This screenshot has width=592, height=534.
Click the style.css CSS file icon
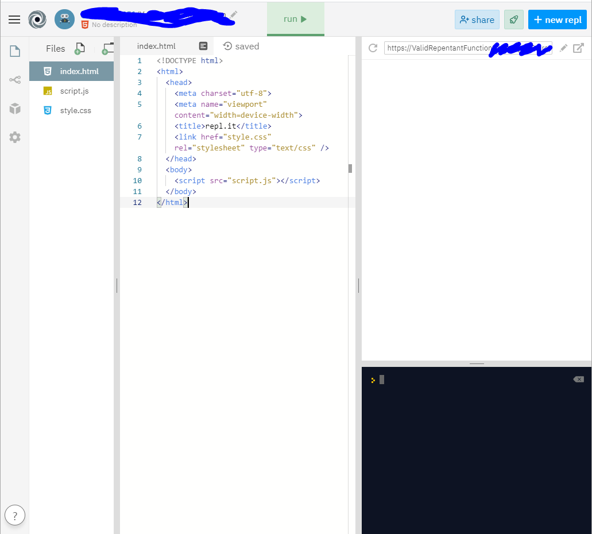pyautogui.click(x=48, y=110)
